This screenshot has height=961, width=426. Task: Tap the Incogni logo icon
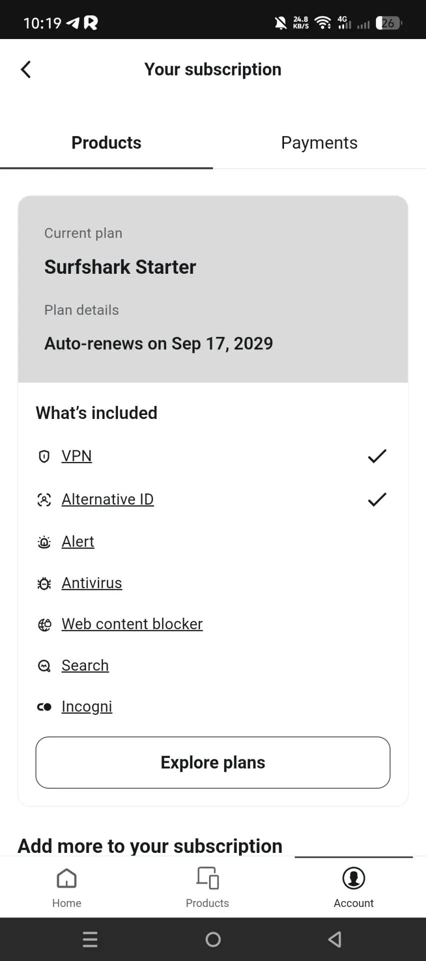coord(44,707)
